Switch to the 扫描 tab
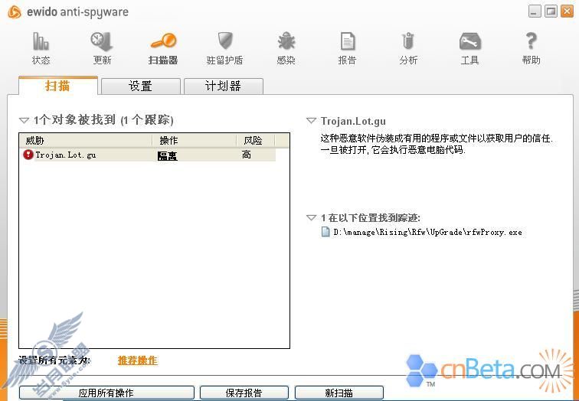579x401 pixels. [x=58, y=86]
